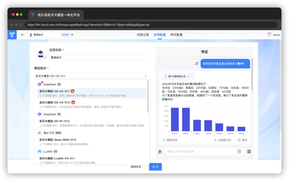289x181 pixels.
Task: Click the MAX tag next to 通义千问
Action: click(59, 133)
